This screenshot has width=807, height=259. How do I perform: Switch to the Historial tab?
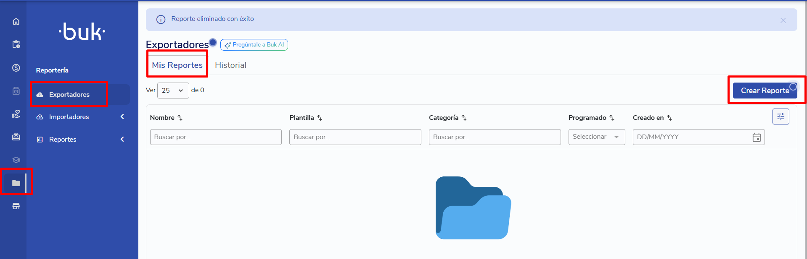pyautogui.click(x=230, y=65)
